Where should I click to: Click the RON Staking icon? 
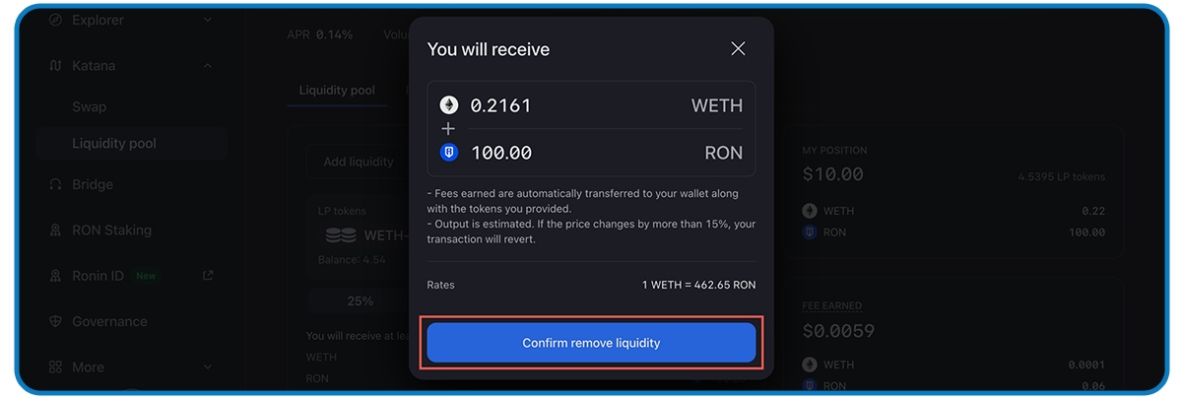[55, 230]
